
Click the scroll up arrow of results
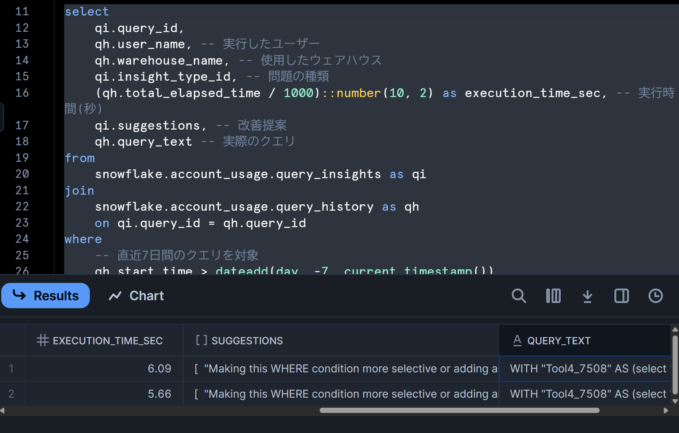point(675,329)
